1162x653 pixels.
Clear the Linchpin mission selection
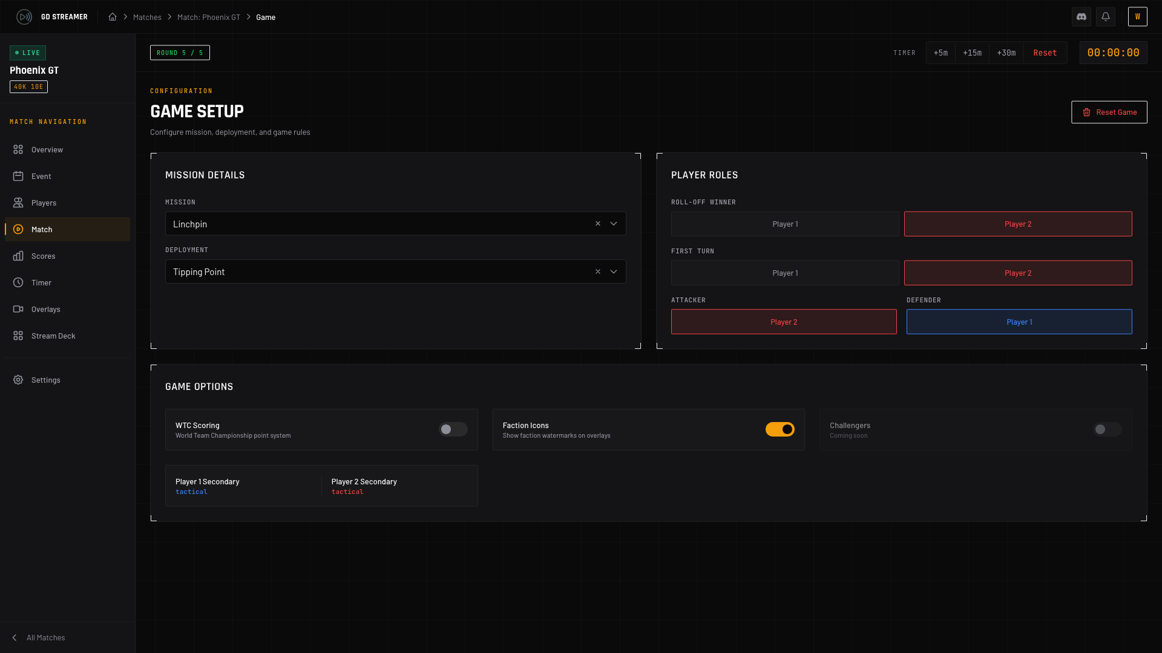[x=597, y=223]
